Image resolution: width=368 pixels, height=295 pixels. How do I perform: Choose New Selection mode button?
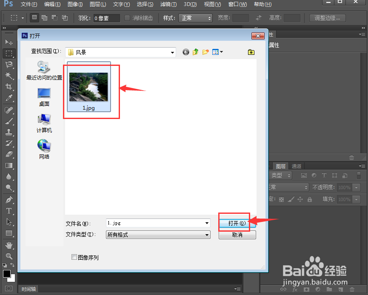[x=34, y=17]
